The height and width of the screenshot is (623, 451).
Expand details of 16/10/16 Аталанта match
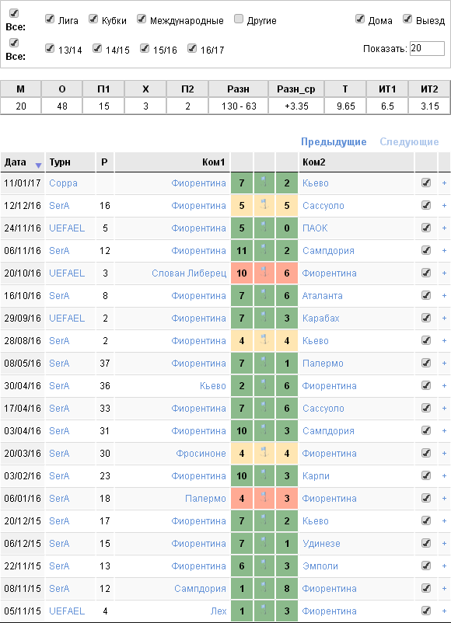pos(444,296)
